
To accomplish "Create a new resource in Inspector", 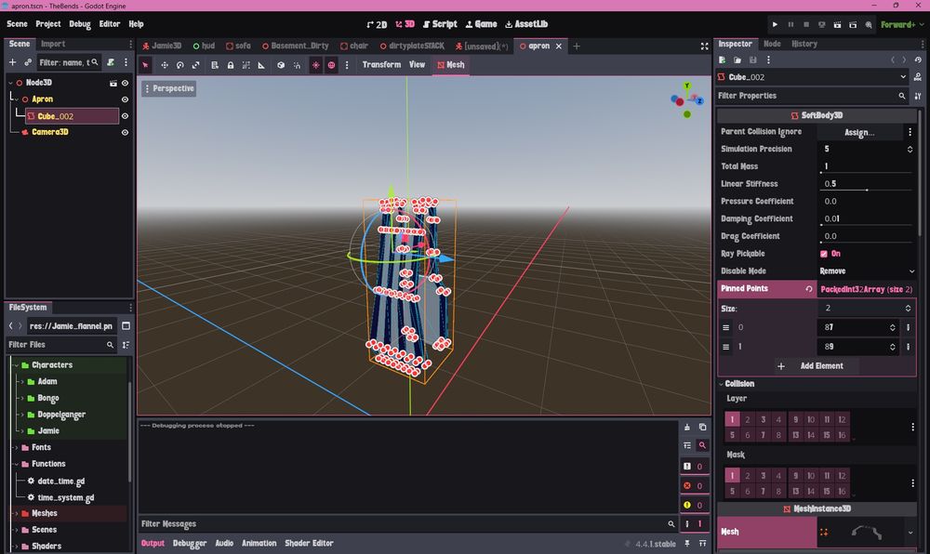I will click(x=722, y=59).
